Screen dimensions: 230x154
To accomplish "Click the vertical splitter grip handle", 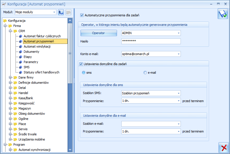I will pos(74,81).
